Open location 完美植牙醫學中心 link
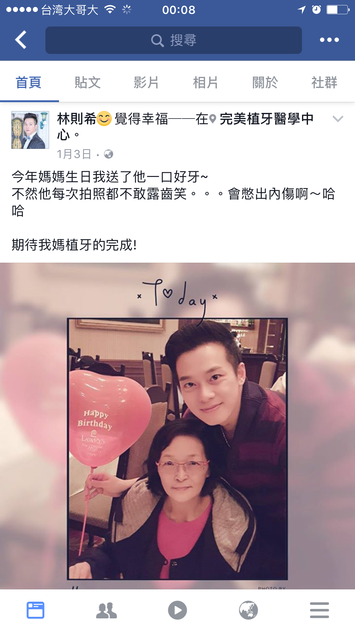The height and width of the screenshot is (631, 355). click(185, 127)
